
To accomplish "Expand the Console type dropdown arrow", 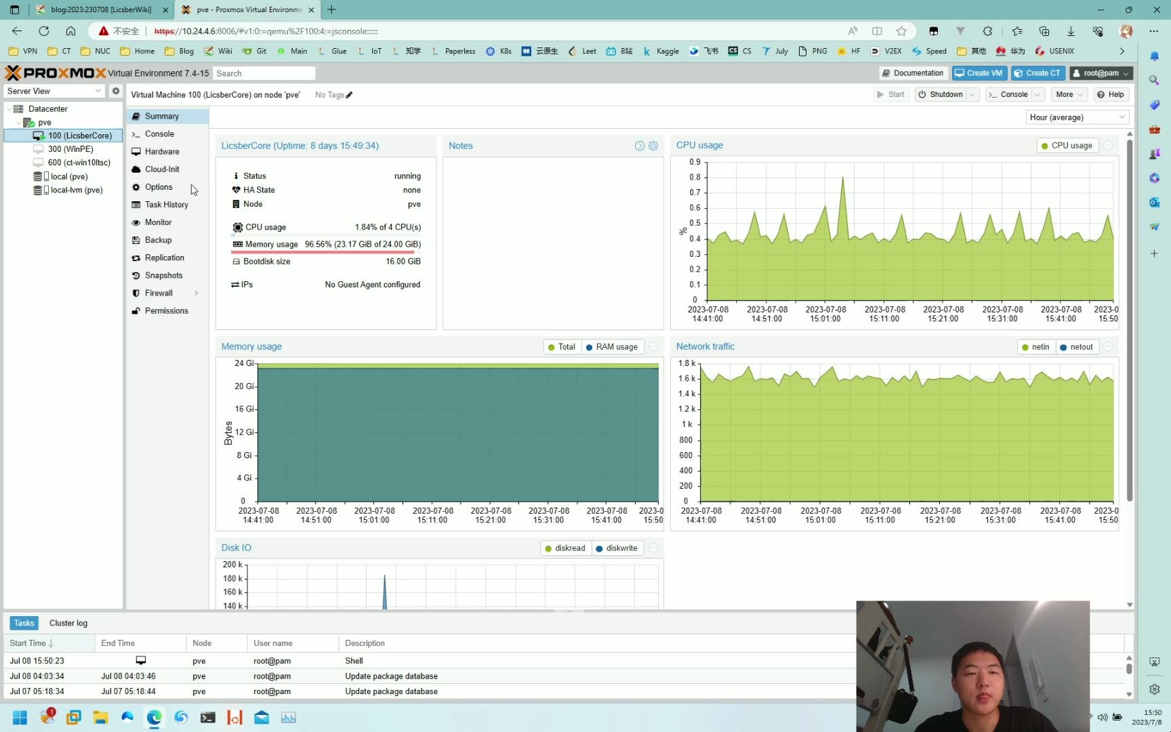I will pos(1038,94).
